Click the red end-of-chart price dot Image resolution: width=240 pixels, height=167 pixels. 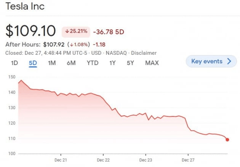tap(227, 140)
